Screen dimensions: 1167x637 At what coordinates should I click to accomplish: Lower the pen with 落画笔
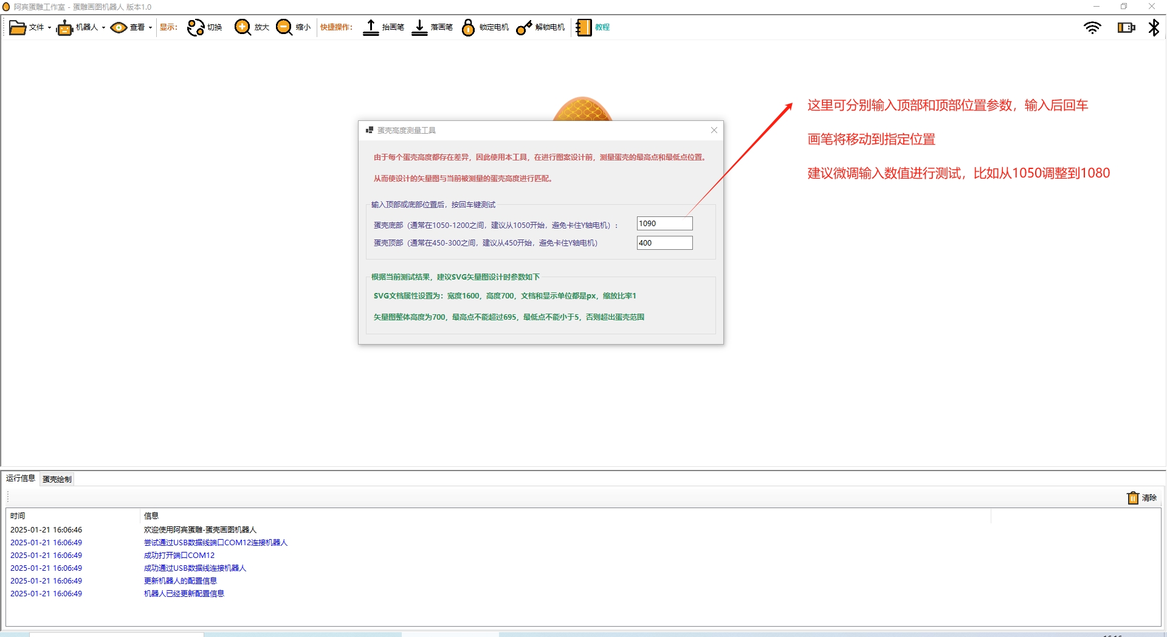coord(419,27)
